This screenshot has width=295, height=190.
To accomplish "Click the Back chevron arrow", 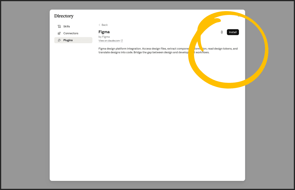I will click(99, 25).
